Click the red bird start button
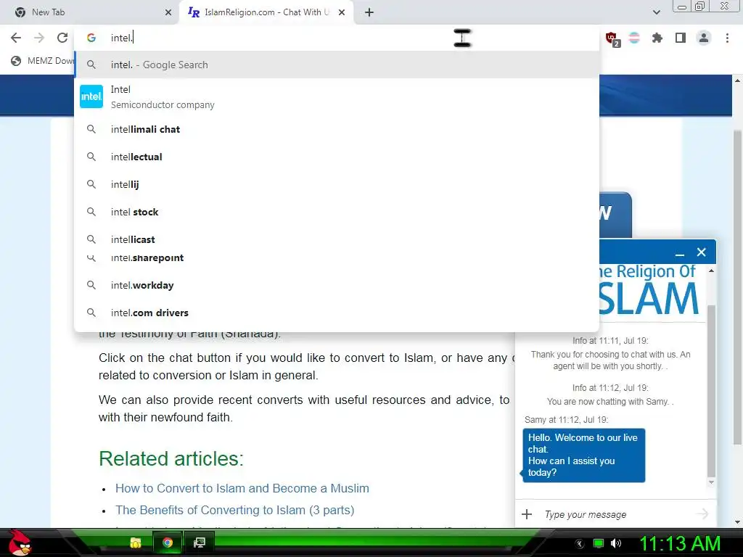 (20, 542)
